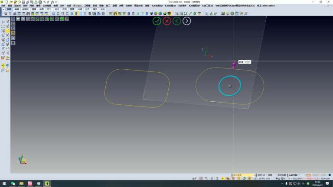The width and height of the screenshot is (333, 187).
Task: Click the 绝对 XY 上视图 status button
Action: (x=265, y=175)
